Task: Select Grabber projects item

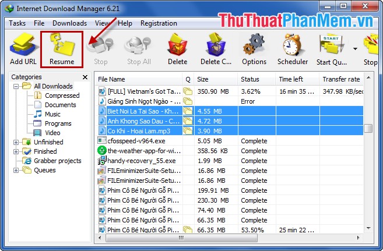Action: pos(57,161)
